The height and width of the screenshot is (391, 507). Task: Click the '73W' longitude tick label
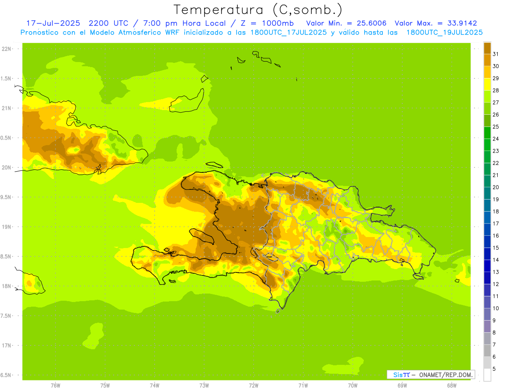[204, 386]
